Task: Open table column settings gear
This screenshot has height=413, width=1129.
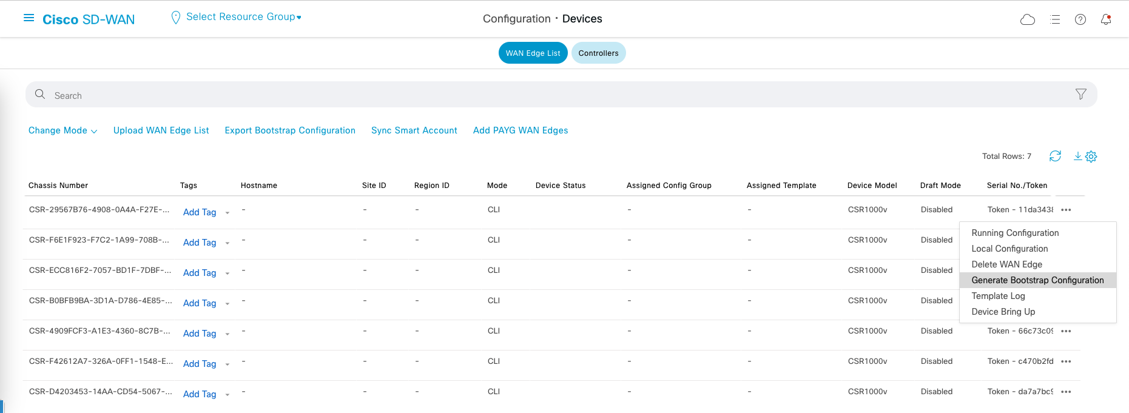Action: coord(1091,156)
